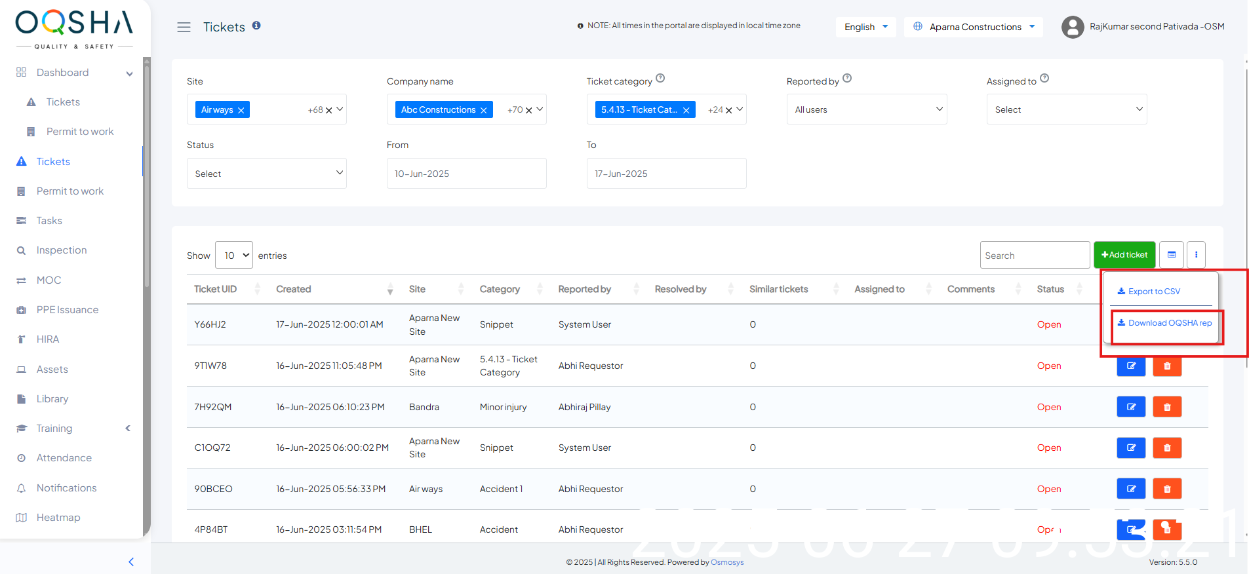This screenshot has width=1249, height=574.
Task: Collapse the sidebar using the bottom arrow
Action: tap(131, 562)
